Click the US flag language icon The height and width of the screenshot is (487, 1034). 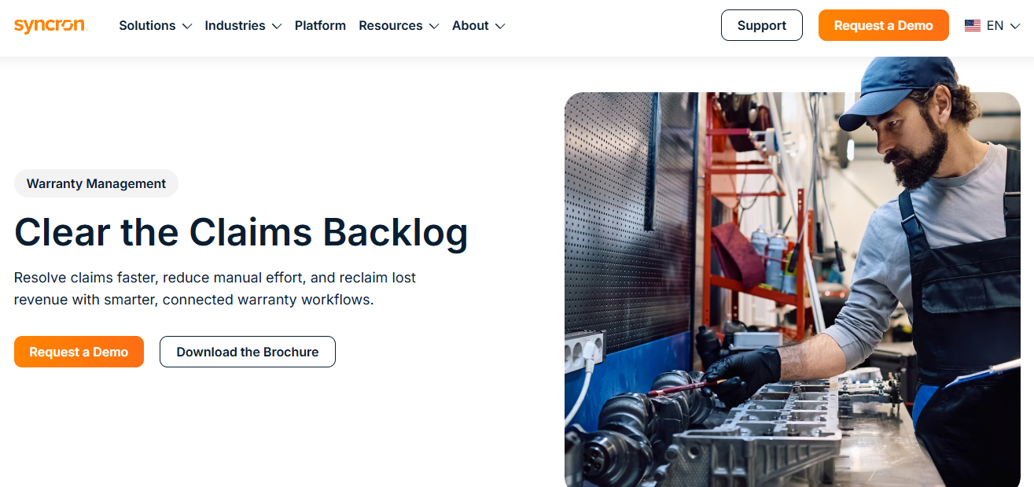pyautogui.click(x=973, y=25)
